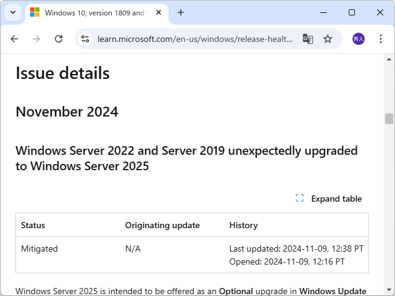Translate this page icon

point(308,39)
